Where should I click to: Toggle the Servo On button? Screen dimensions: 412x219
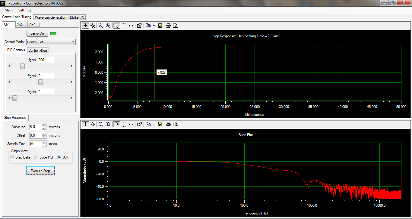pyautogui.click(x=37, y=33)
